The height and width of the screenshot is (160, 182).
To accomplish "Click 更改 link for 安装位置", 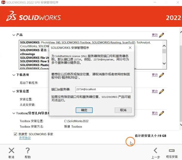I will click(155, 91).
